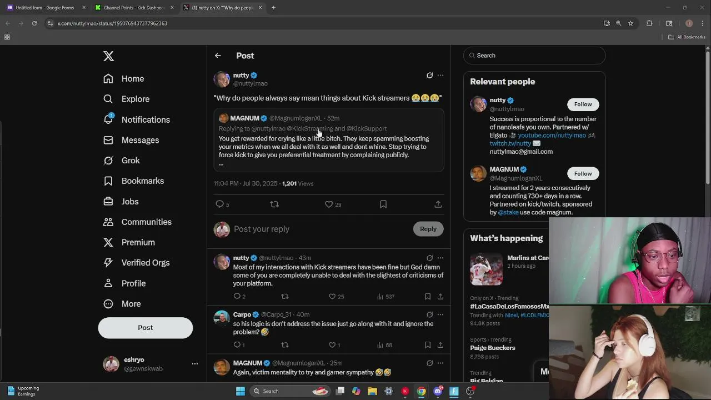
Task: Open Home in the X sidebar
Action: pos(124,79)
